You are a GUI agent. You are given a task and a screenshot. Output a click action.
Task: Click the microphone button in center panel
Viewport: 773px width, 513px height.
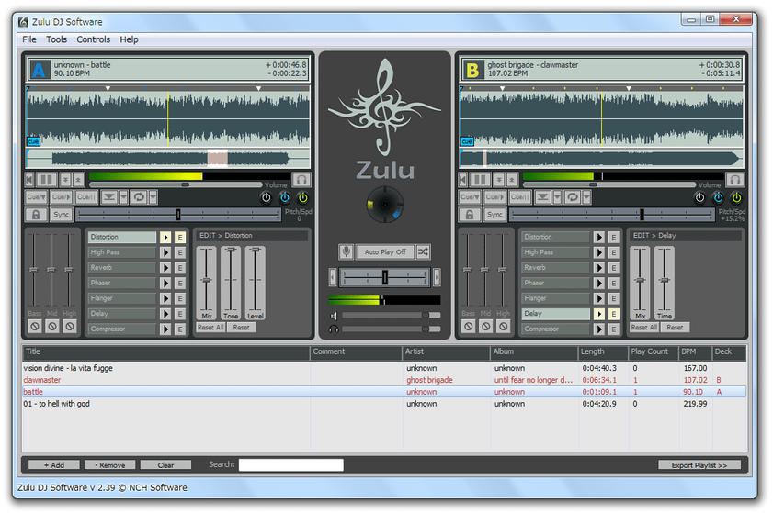[347, 251]
